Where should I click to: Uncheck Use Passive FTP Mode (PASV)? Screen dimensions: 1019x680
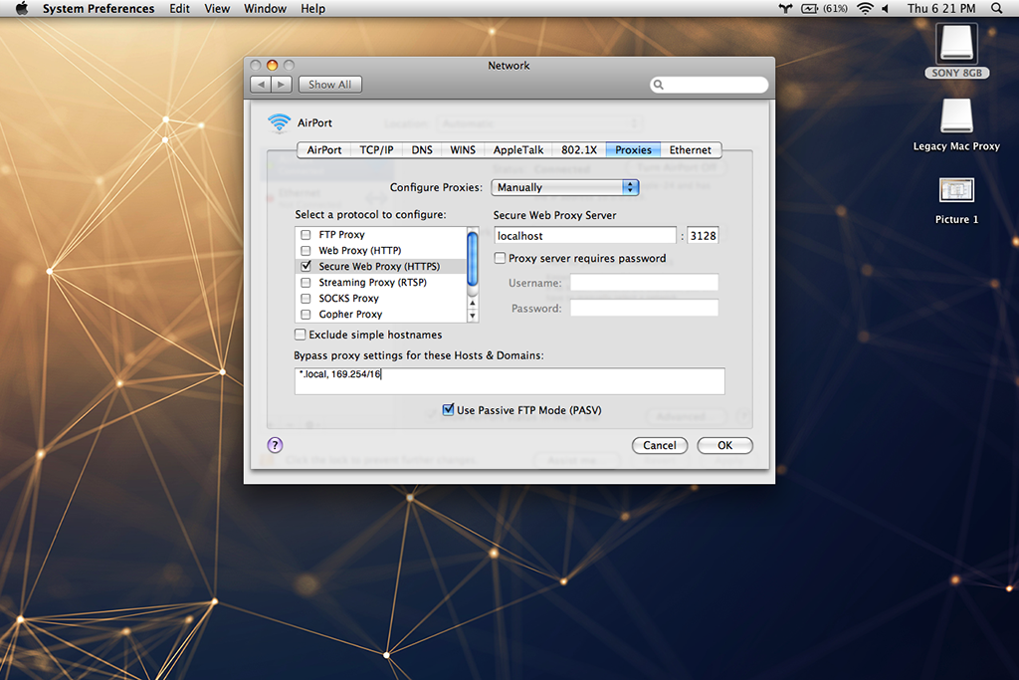tap(448, 409)
